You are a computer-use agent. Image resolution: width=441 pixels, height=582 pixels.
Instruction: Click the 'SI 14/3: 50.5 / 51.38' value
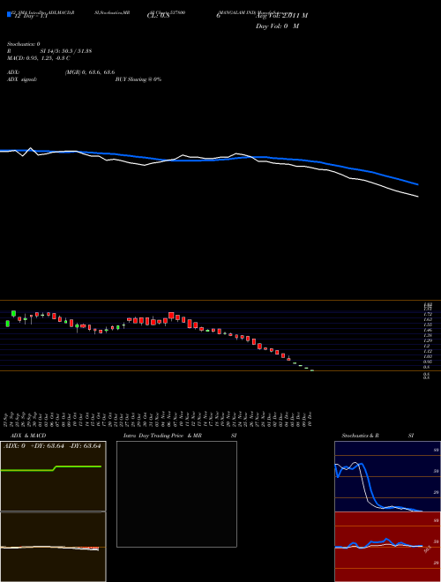(66, 51)
